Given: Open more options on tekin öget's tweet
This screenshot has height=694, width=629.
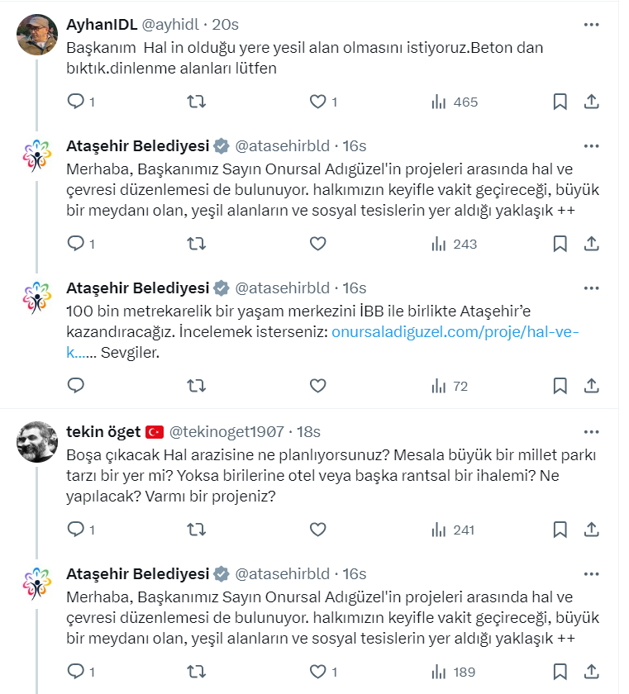Looking at the screenshot, I should pos(591,431).
